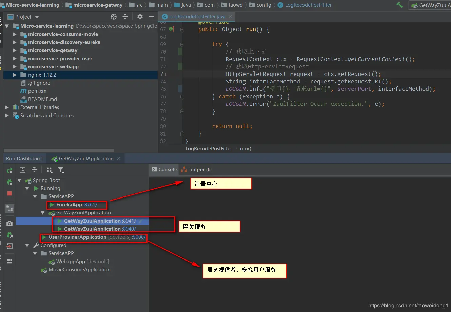Hide the Project panel with minimize dash
The height and width of the screenshot is (312, 451).
point(151,17)
